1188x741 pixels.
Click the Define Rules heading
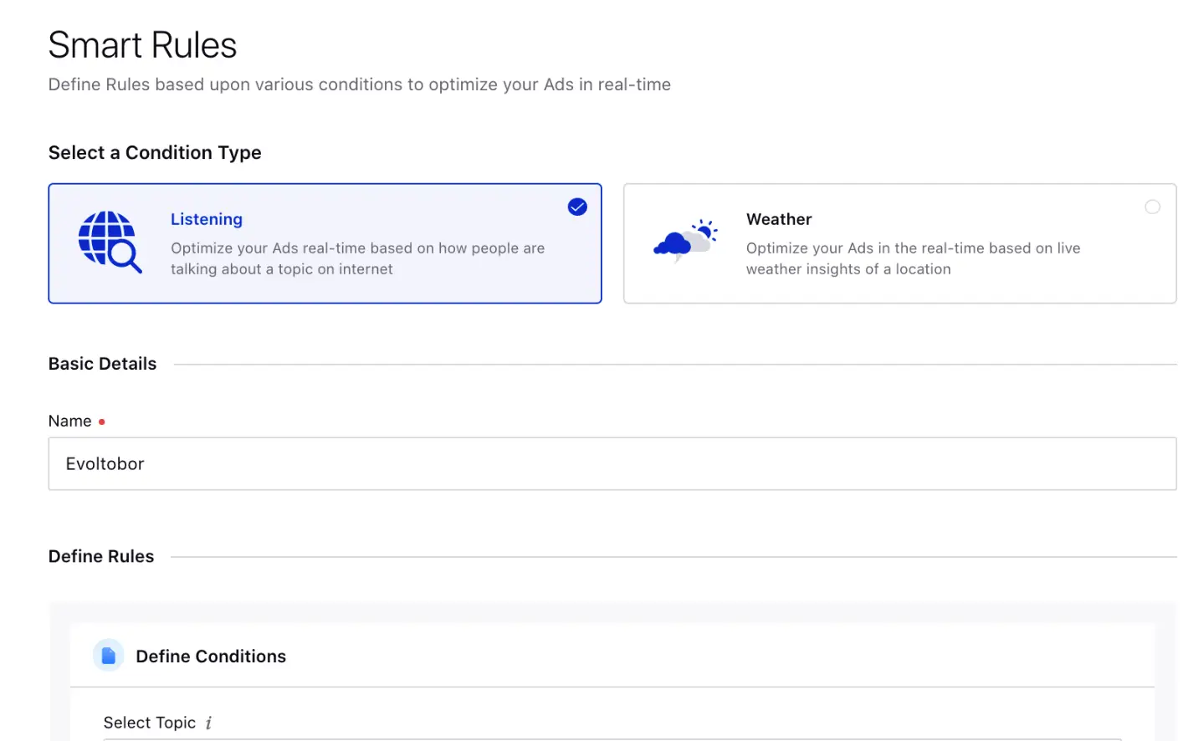[101, 556]
